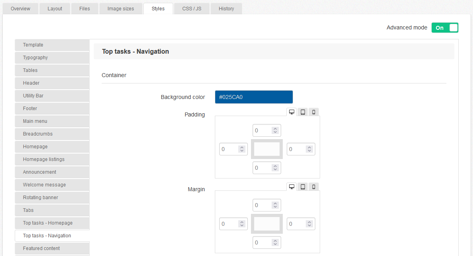Select desktop view icon for Margin settings
The width and height of the screenshot is (473, 256).
[x=292, y=186]
